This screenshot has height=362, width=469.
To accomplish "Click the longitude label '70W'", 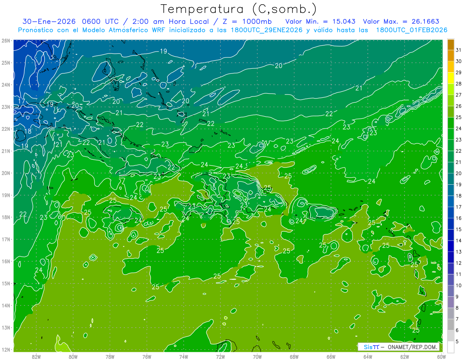I will [257, 356].
